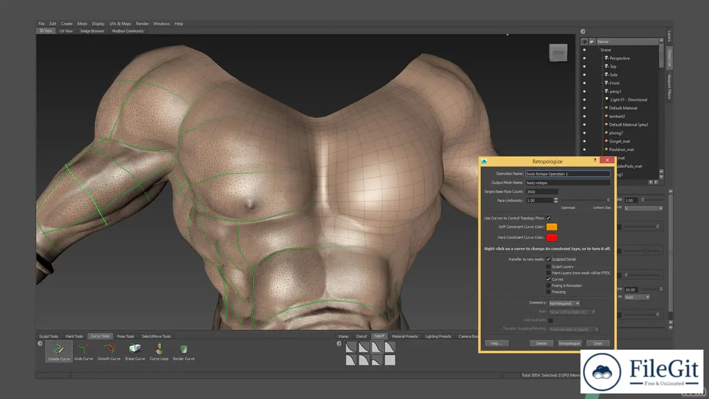Click the light bulb icon of Light 01
709x399 pixels.
click(x=607, y=100)
